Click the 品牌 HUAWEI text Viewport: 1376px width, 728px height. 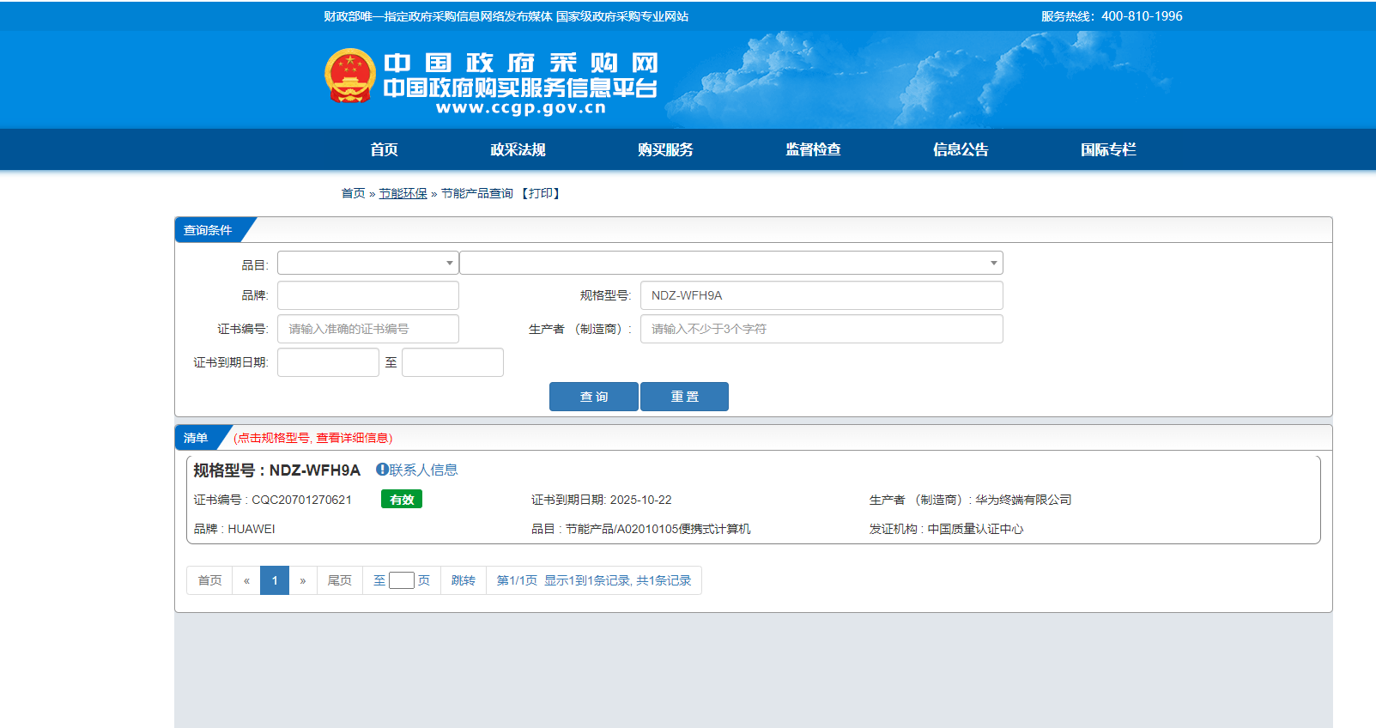click(234, 529)
